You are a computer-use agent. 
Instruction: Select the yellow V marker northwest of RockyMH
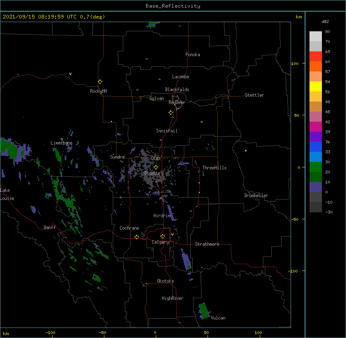coord(70,74)
